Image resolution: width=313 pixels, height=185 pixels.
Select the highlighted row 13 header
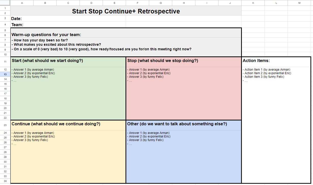(x=5, y=74)
